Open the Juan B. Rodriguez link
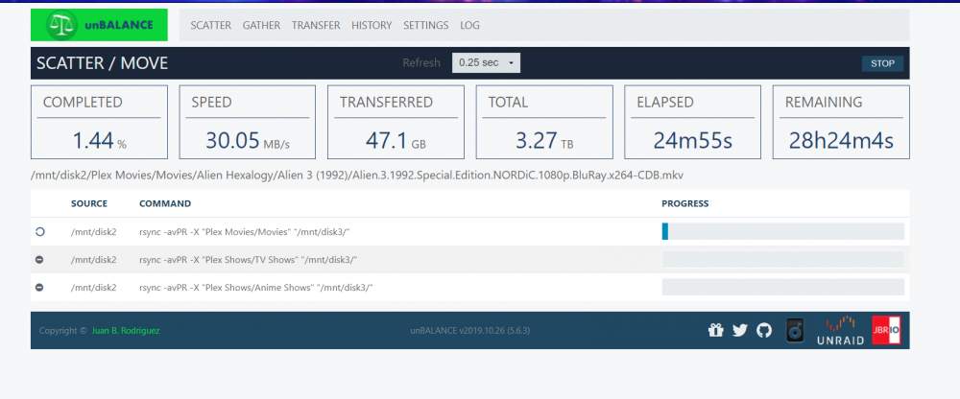This screenshot has height=399, width=960. point(126,331)
